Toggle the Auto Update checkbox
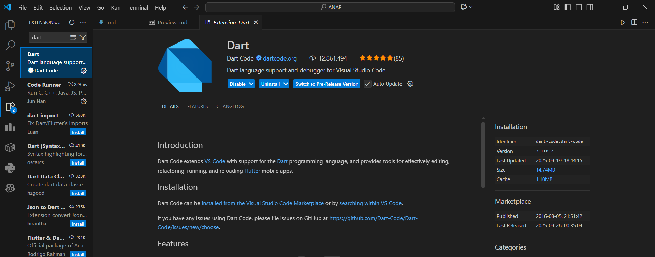This screenshot has width=655, height=257. [x=367, y=84]
